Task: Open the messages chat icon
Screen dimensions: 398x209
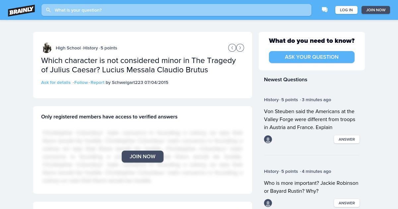Action: coord(325,10)
